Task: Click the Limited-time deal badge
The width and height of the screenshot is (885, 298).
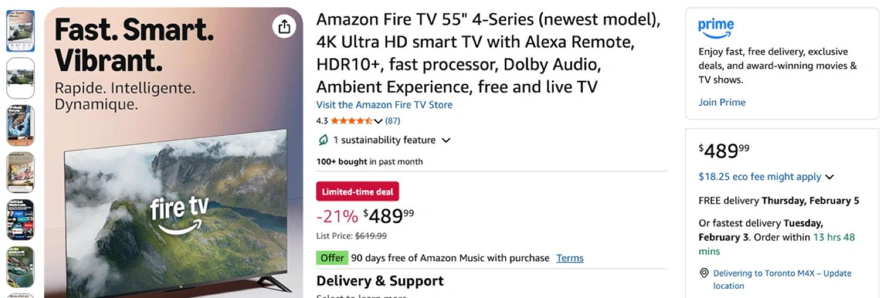Action: tap(357, 191)
